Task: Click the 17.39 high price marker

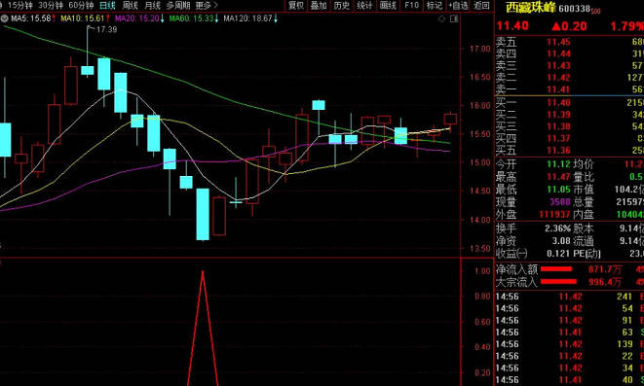Action: pos(106,29)
